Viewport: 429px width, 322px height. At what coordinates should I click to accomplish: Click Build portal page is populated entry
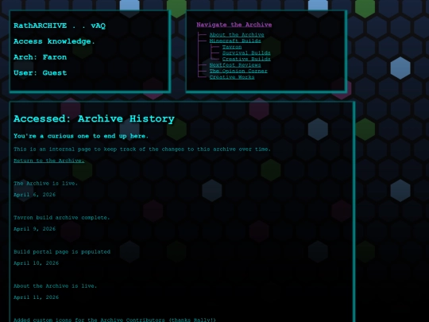[x=62, y=252]
